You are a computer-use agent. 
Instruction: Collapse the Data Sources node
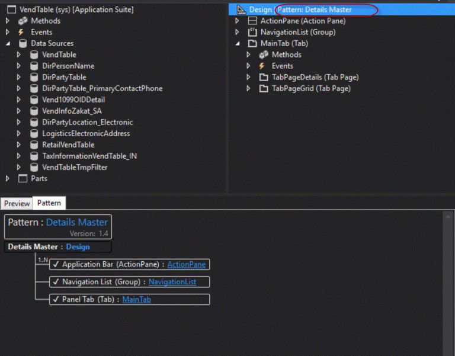[8, 43]
